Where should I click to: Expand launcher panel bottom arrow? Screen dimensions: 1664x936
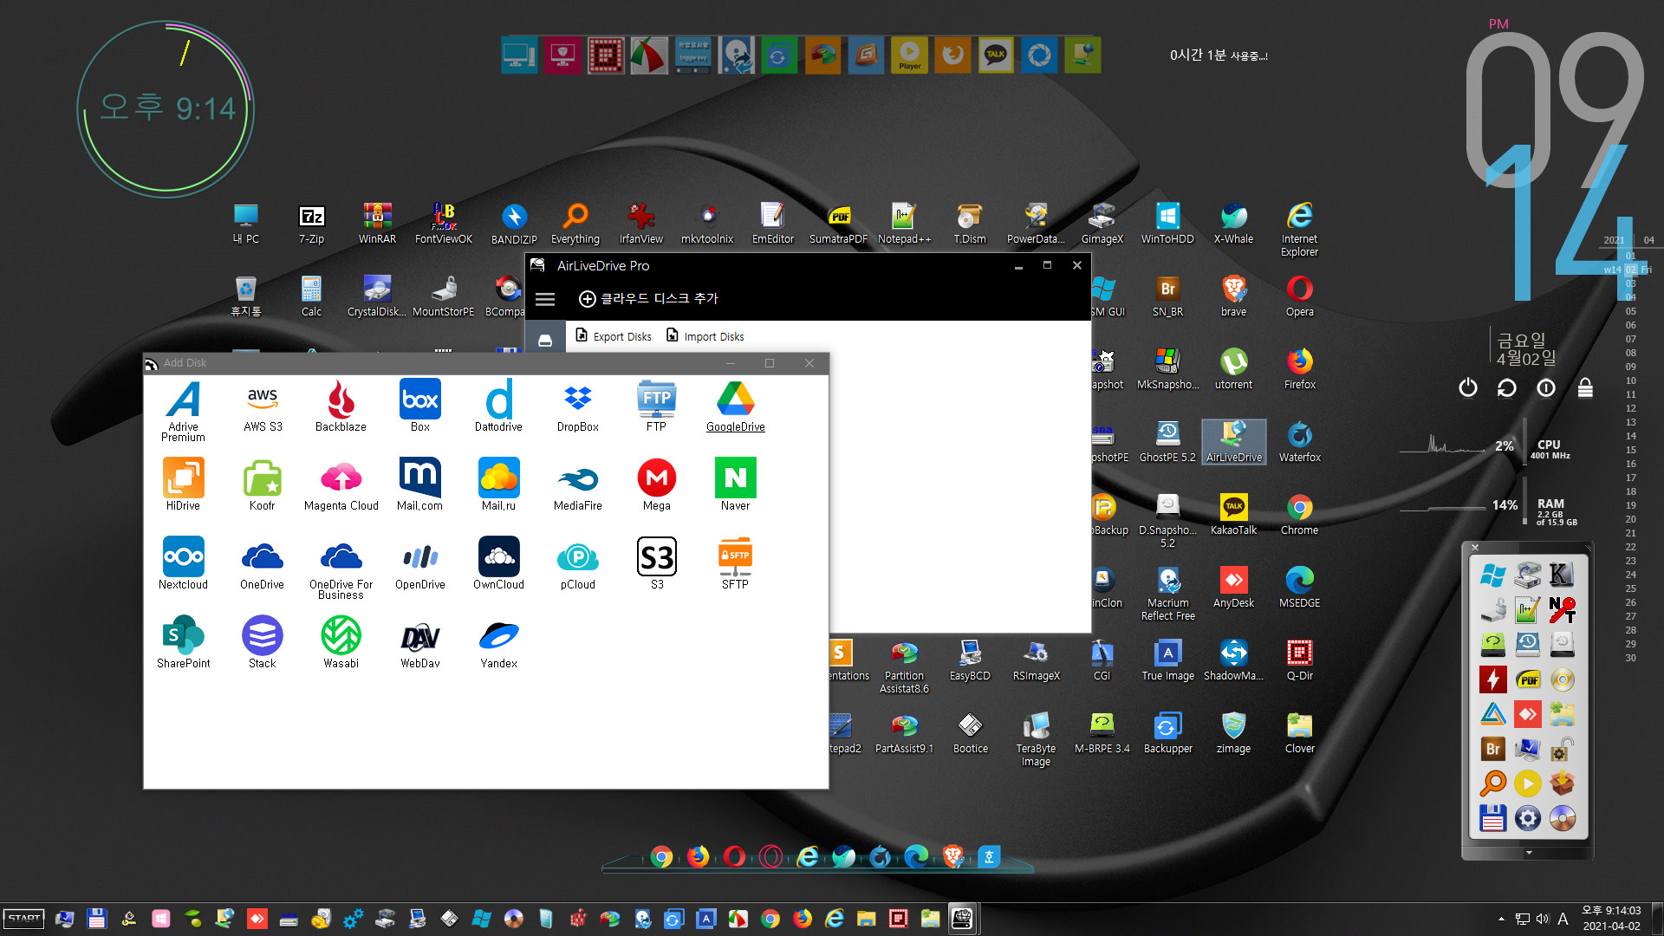(x=1529, y=853)
